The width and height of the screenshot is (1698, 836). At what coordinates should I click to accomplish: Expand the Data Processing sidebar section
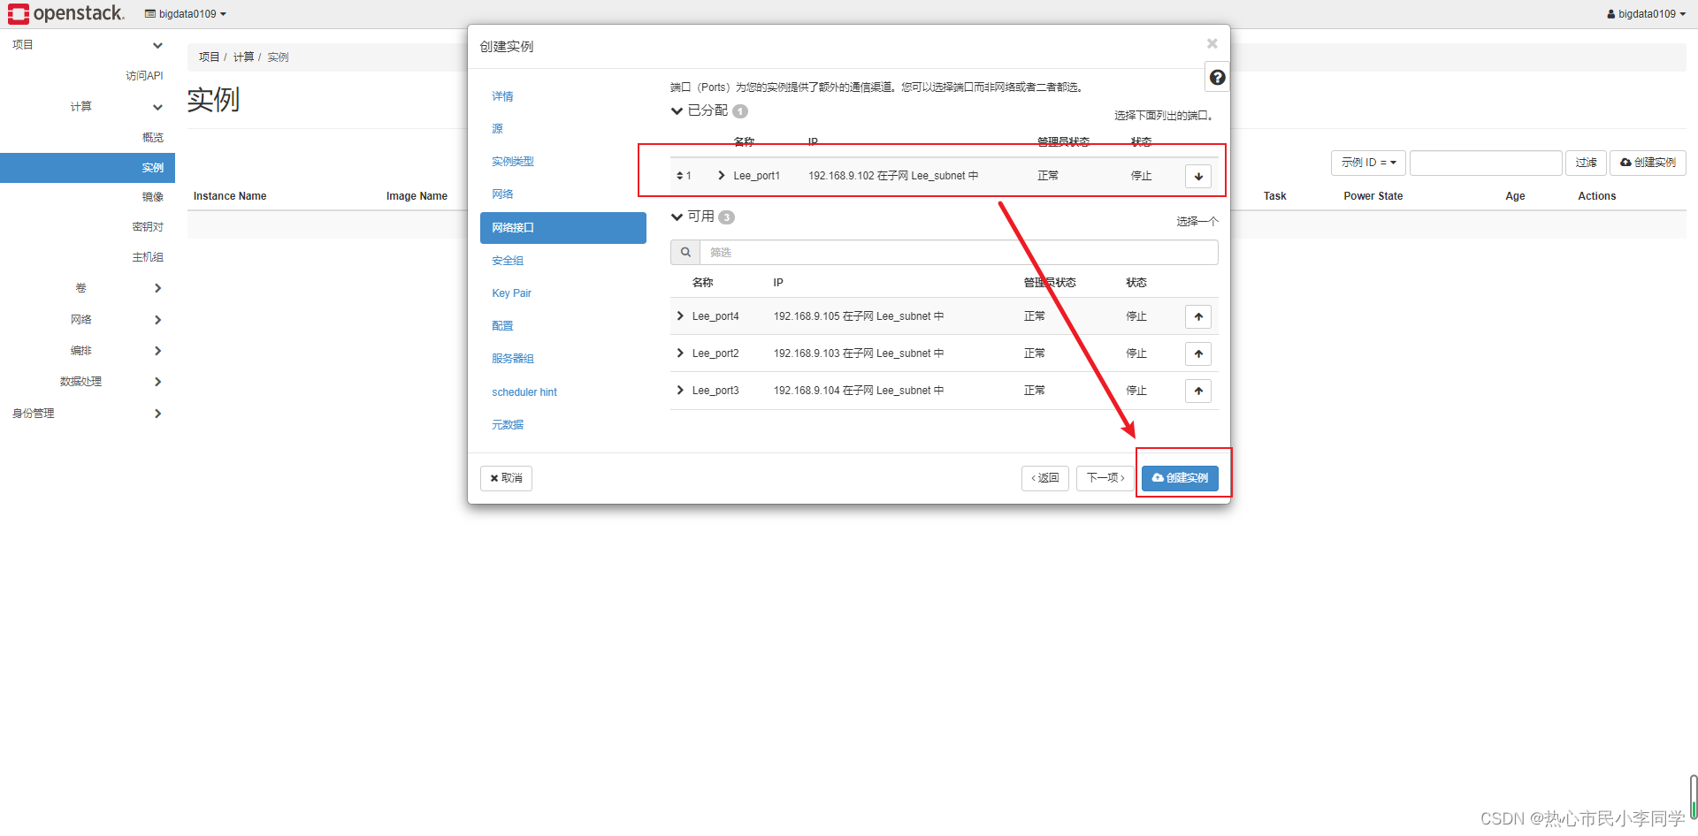(157, 382)
